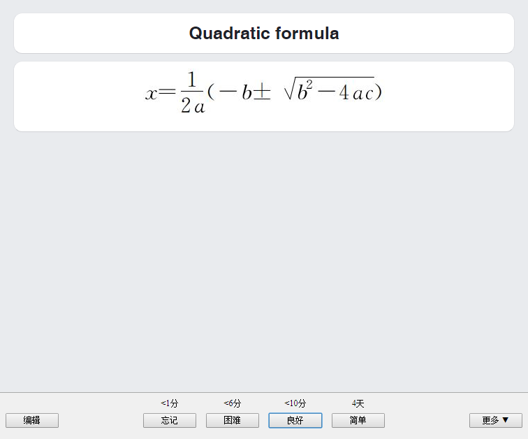Click the 4ac term under the radical
528x439 pixels.
(357, 92)
